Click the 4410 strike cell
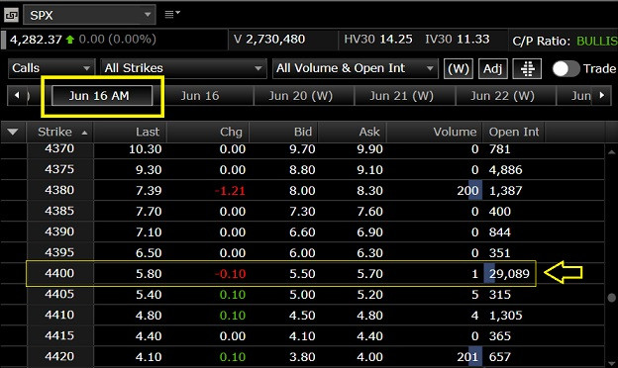 (59, 315)
